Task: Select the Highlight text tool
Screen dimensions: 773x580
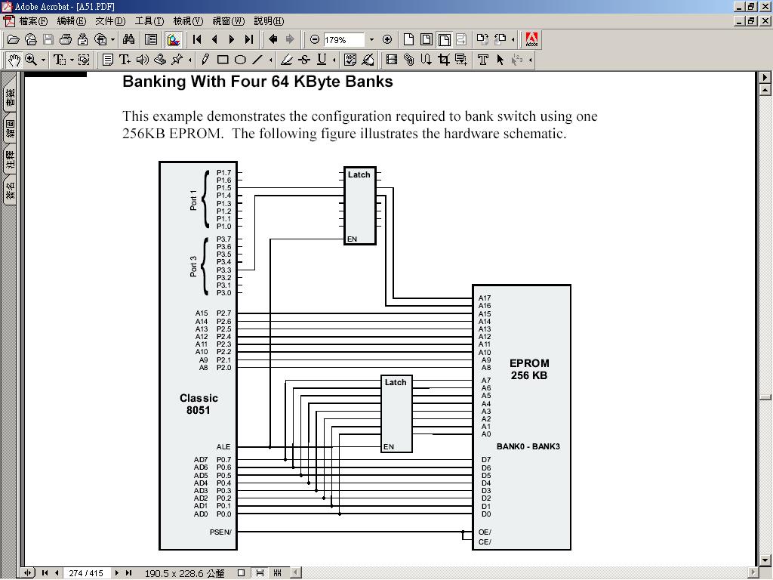Action: pos(286,60)
